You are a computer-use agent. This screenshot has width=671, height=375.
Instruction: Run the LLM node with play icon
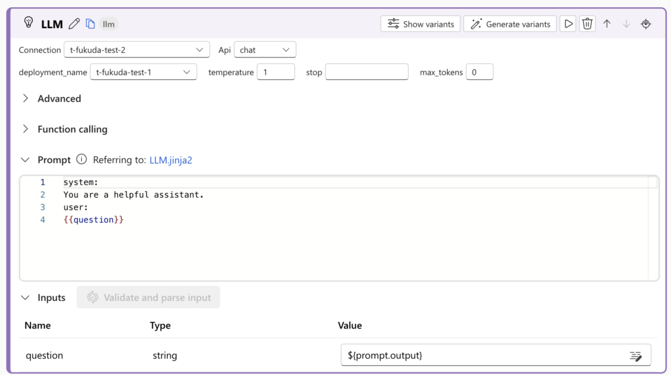[x=568, y=24]
